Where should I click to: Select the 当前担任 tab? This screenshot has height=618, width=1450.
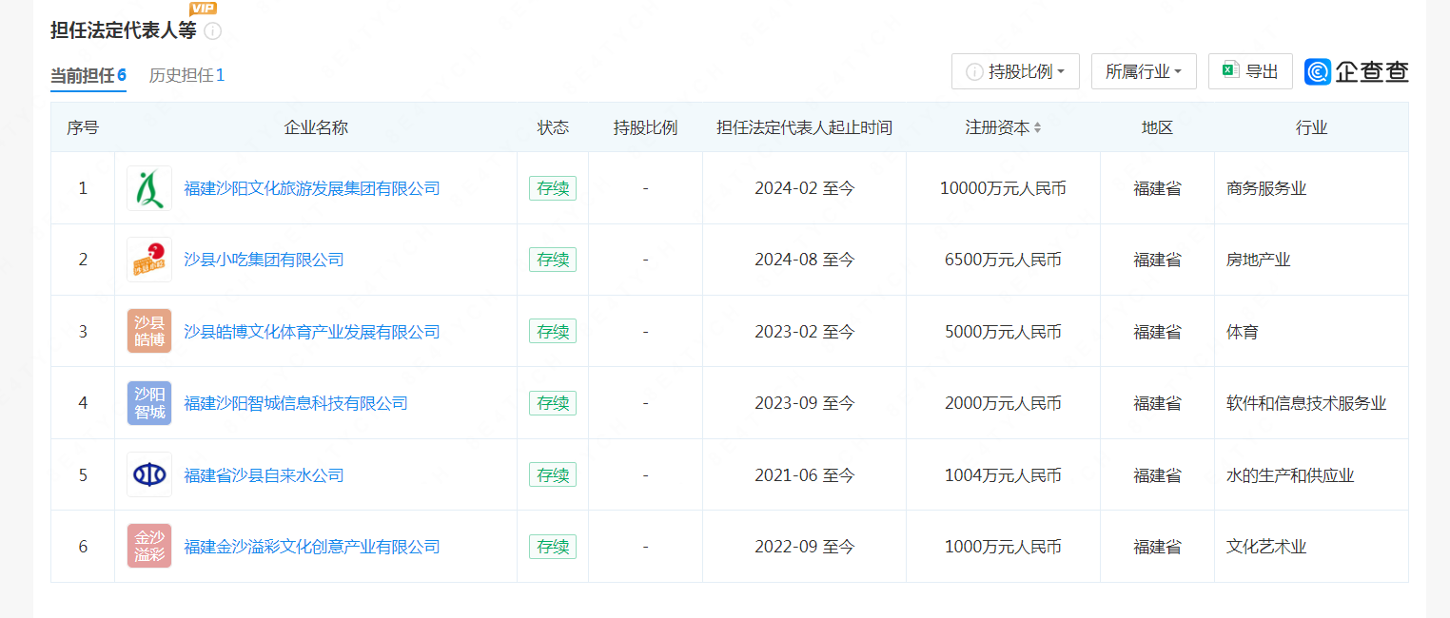[x=88, y=75]
